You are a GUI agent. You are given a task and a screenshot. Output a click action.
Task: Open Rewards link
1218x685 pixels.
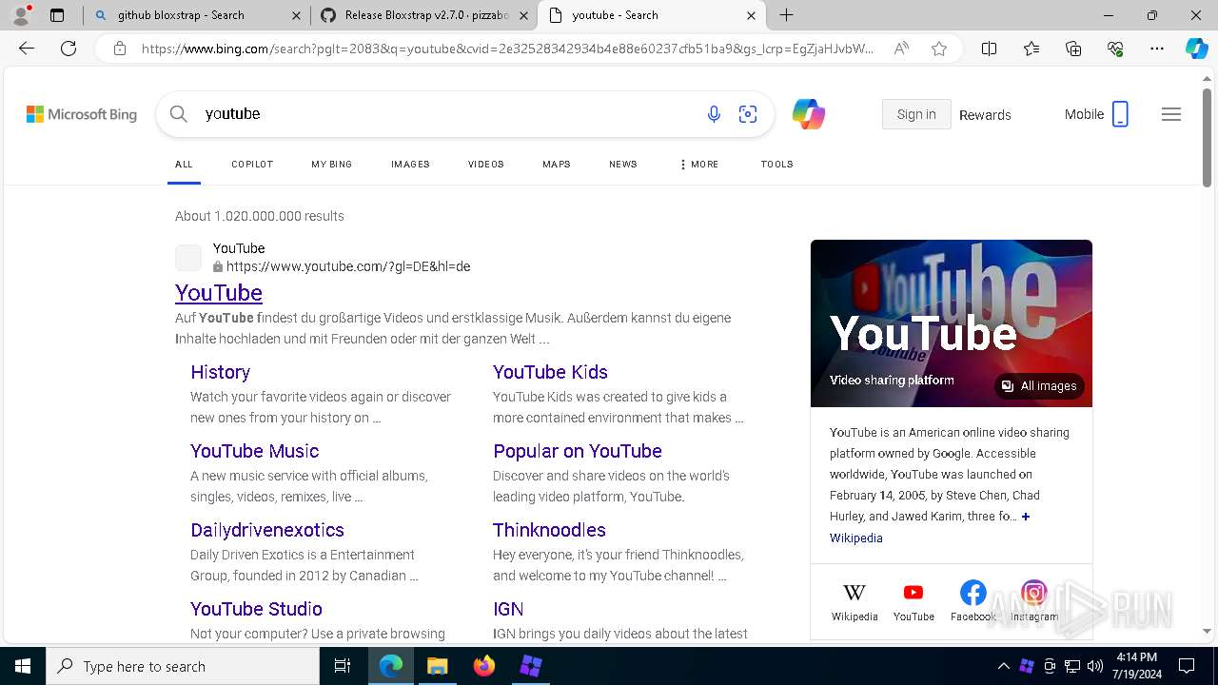[985, 115]
